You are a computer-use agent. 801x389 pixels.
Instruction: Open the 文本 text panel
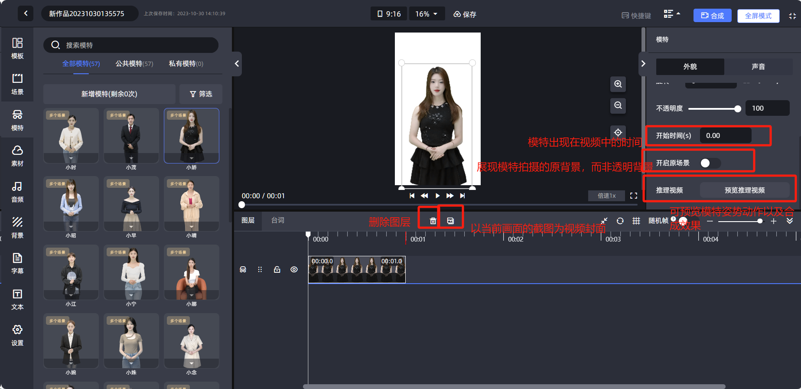tap(17, 300)
